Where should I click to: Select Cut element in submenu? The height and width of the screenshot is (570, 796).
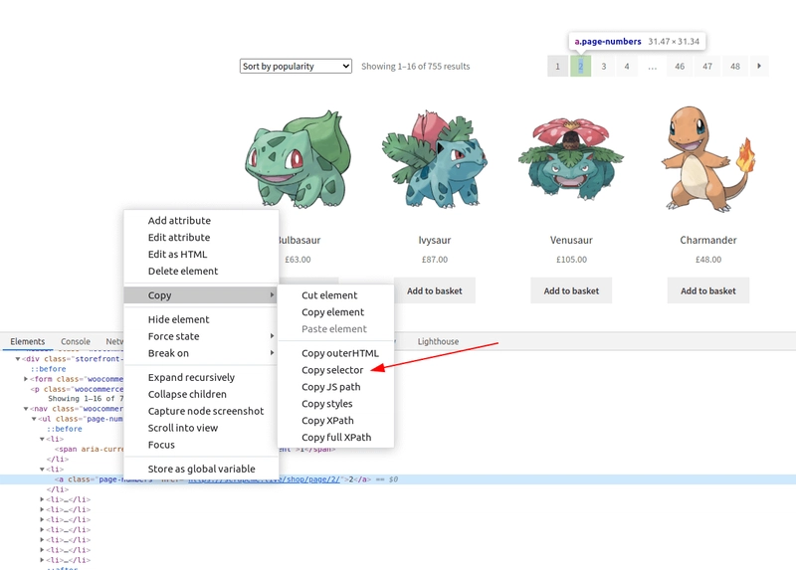coord(335,295)
